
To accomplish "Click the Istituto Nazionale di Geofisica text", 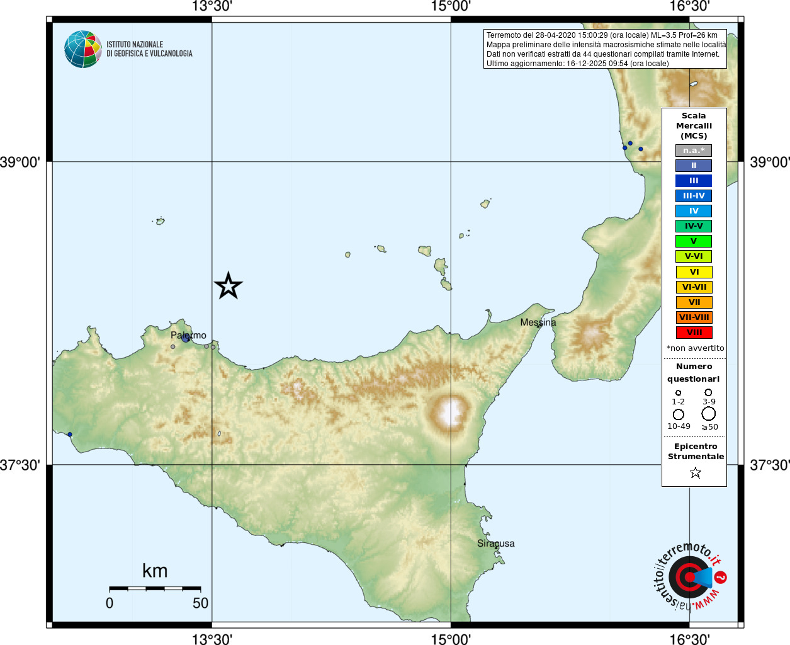I will (x=149, y=49).
